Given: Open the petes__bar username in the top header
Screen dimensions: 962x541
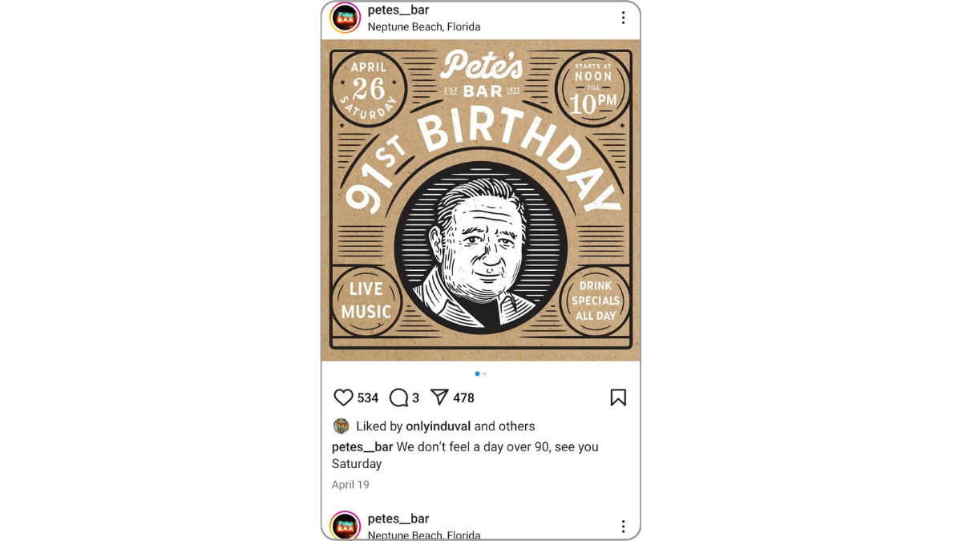Looking at the screenshot, I should pos(398,10).
